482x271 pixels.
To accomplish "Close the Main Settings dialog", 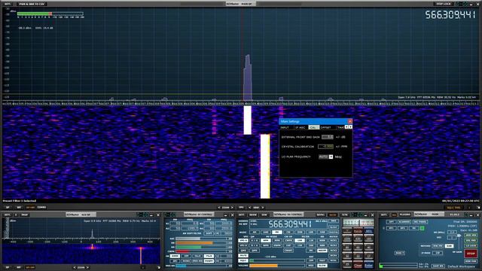I will (349, 121).
